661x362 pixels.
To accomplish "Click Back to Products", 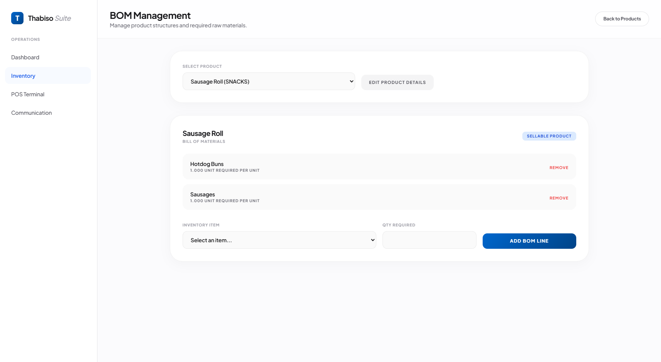I will pos(622,18).
